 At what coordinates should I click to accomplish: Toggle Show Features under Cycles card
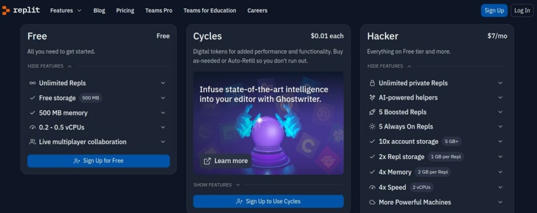click(x=216, y=185)
